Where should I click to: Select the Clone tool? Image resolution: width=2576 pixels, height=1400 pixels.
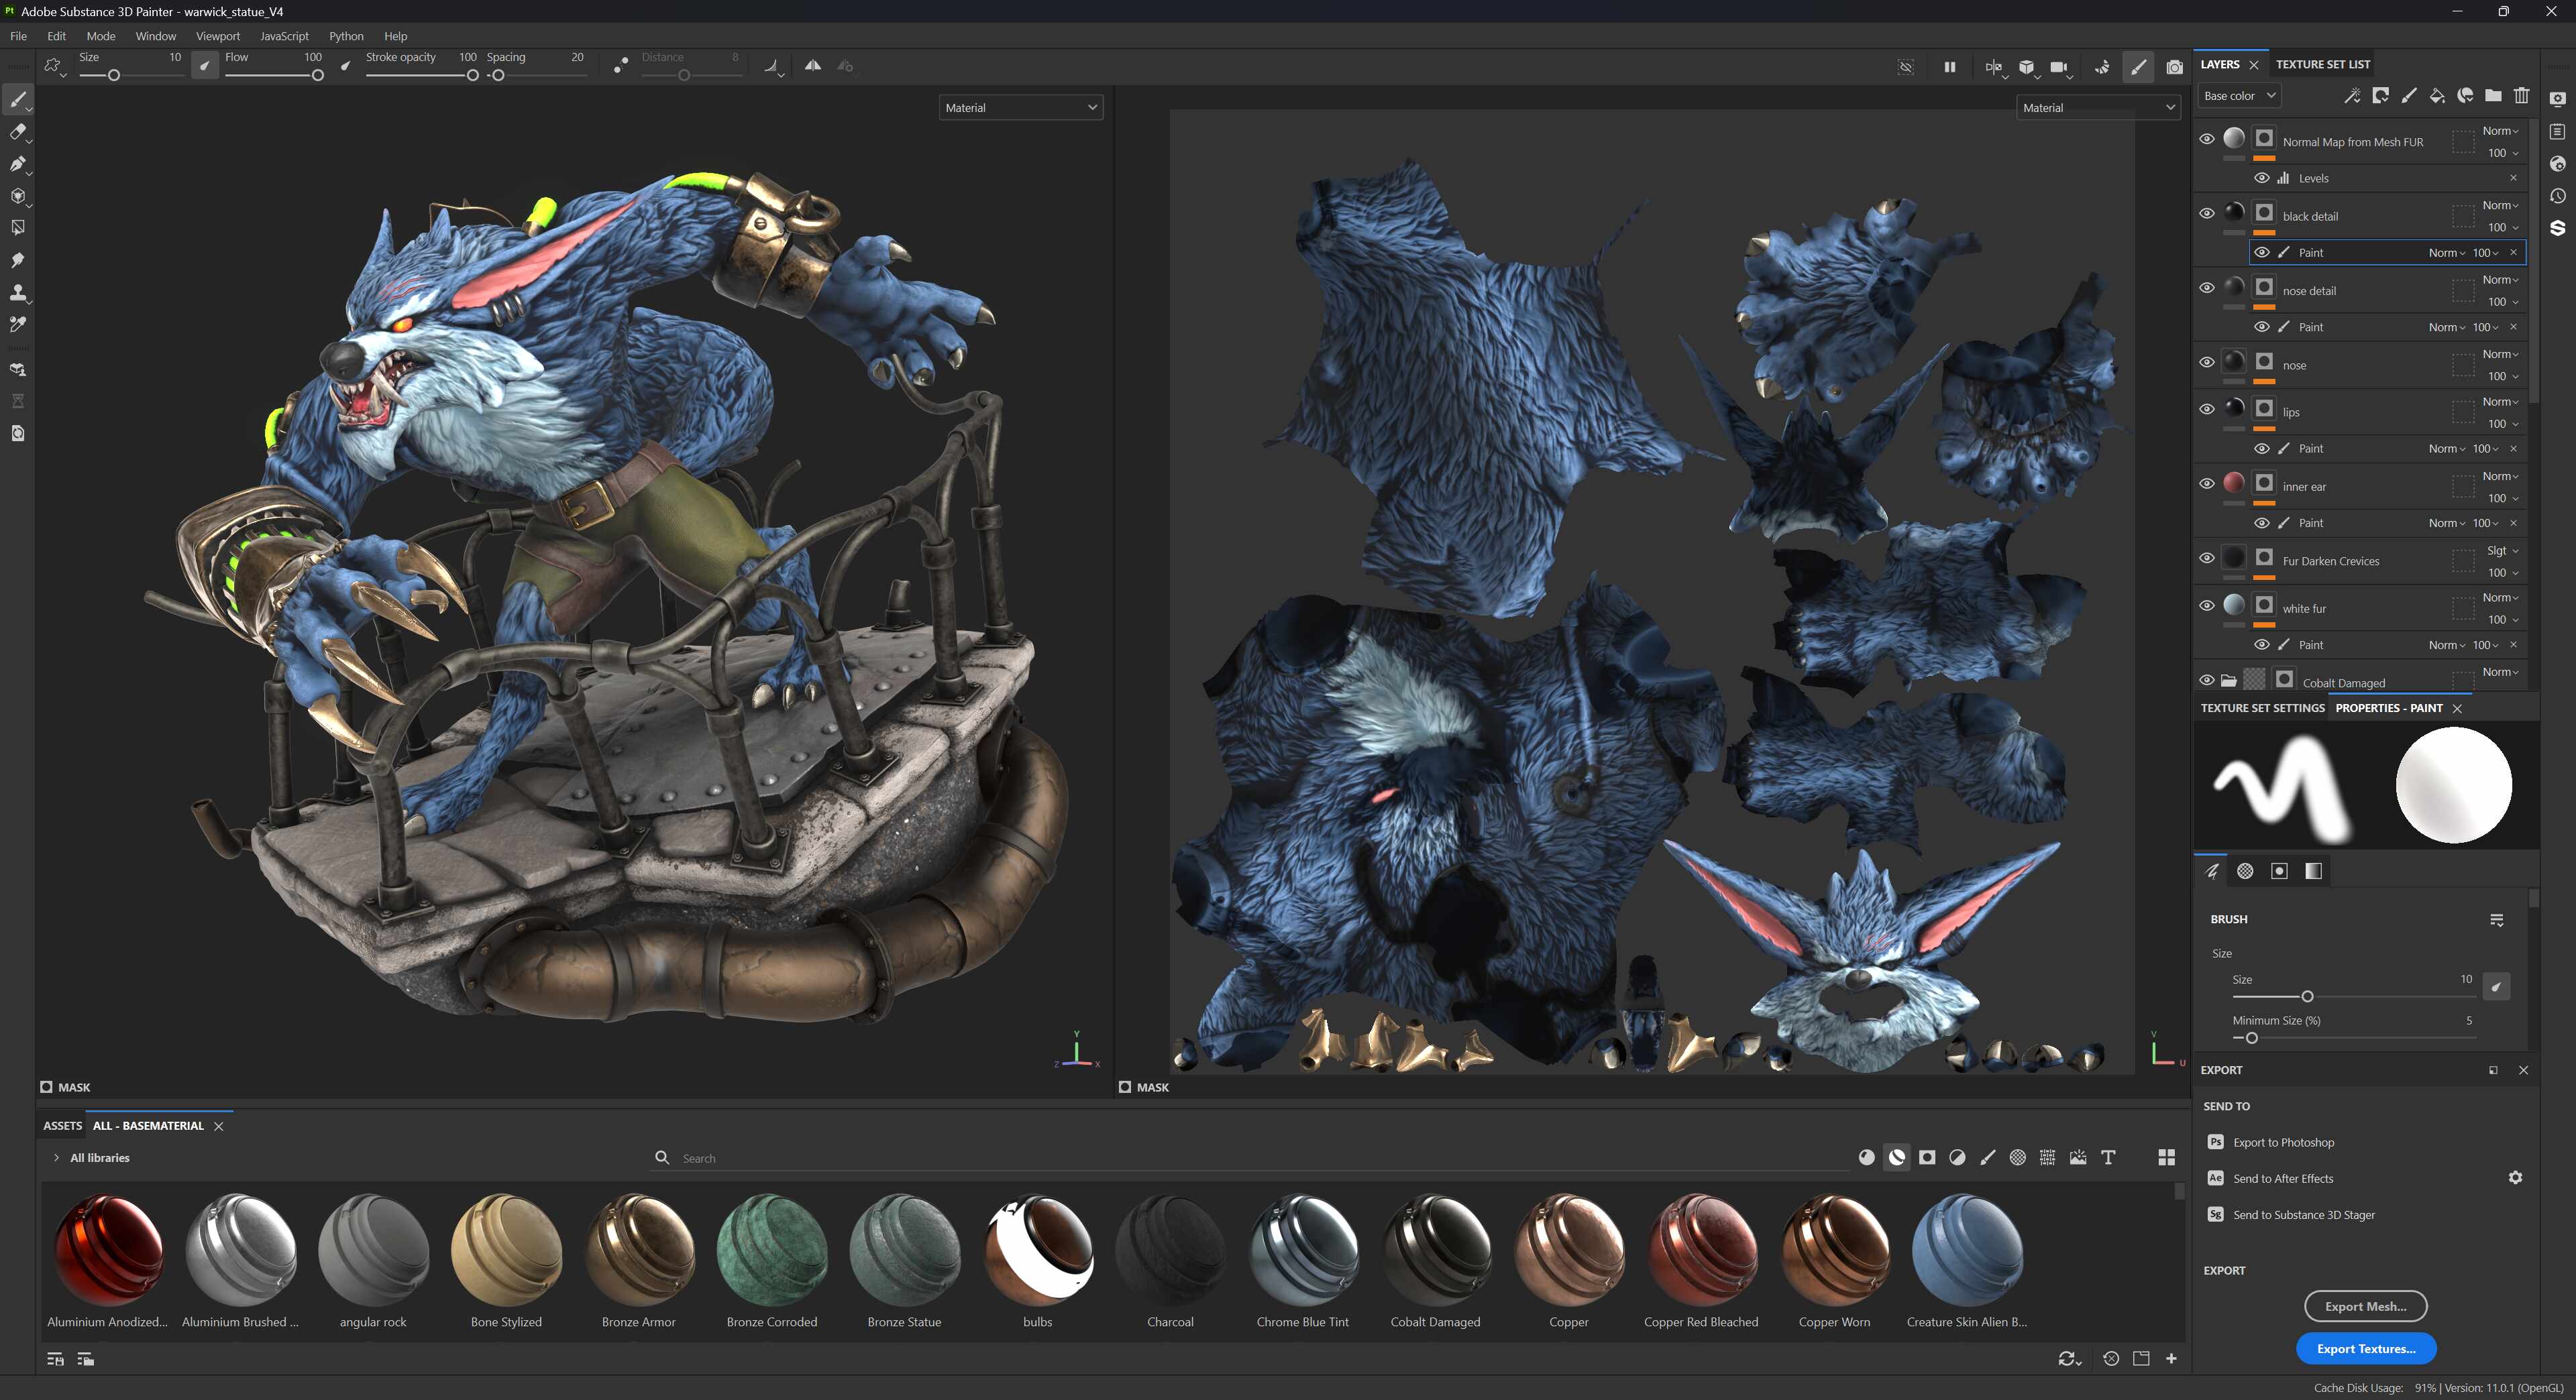click(x=17, y=293)
